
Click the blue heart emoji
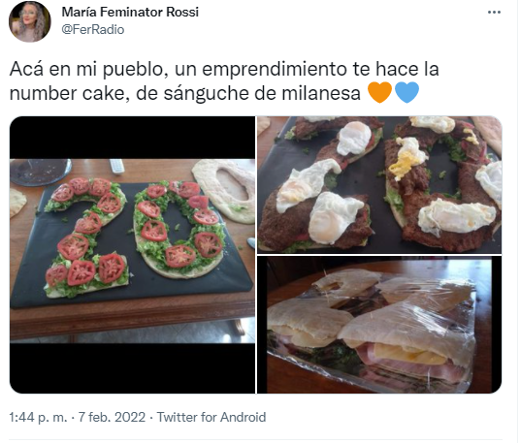(x=406, y=93)
